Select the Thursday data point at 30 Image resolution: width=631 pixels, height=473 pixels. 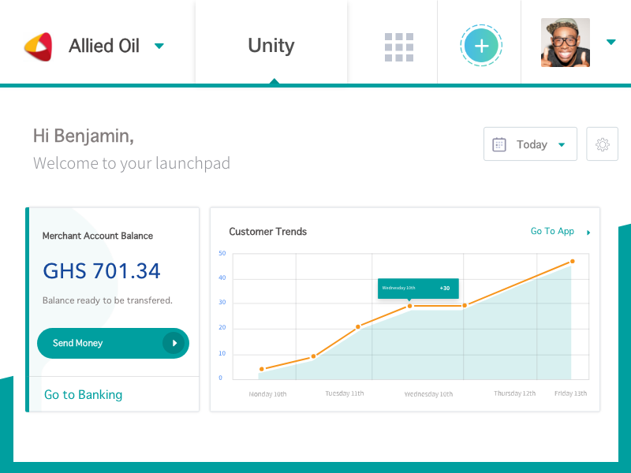pos(465,306)
